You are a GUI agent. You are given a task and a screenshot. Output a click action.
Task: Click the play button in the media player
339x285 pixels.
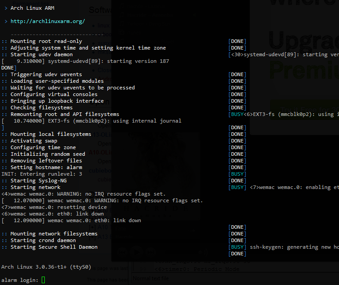[x=137, y=252]
